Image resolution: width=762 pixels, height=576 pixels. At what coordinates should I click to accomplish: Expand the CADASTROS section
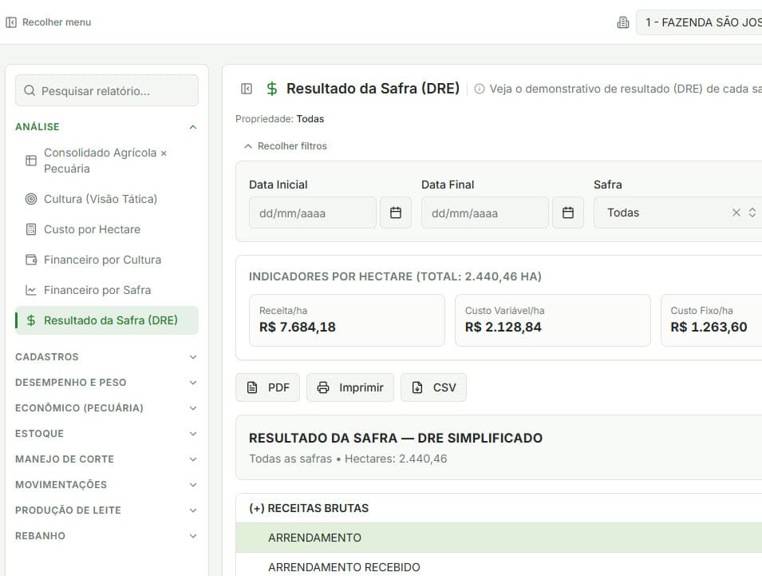tap(106, 356)
